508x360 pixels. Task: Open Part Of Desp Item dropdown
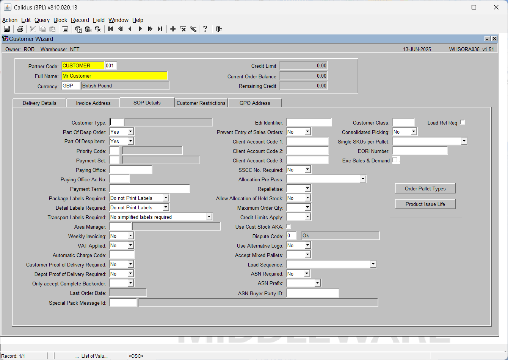[x=130, y=141]
